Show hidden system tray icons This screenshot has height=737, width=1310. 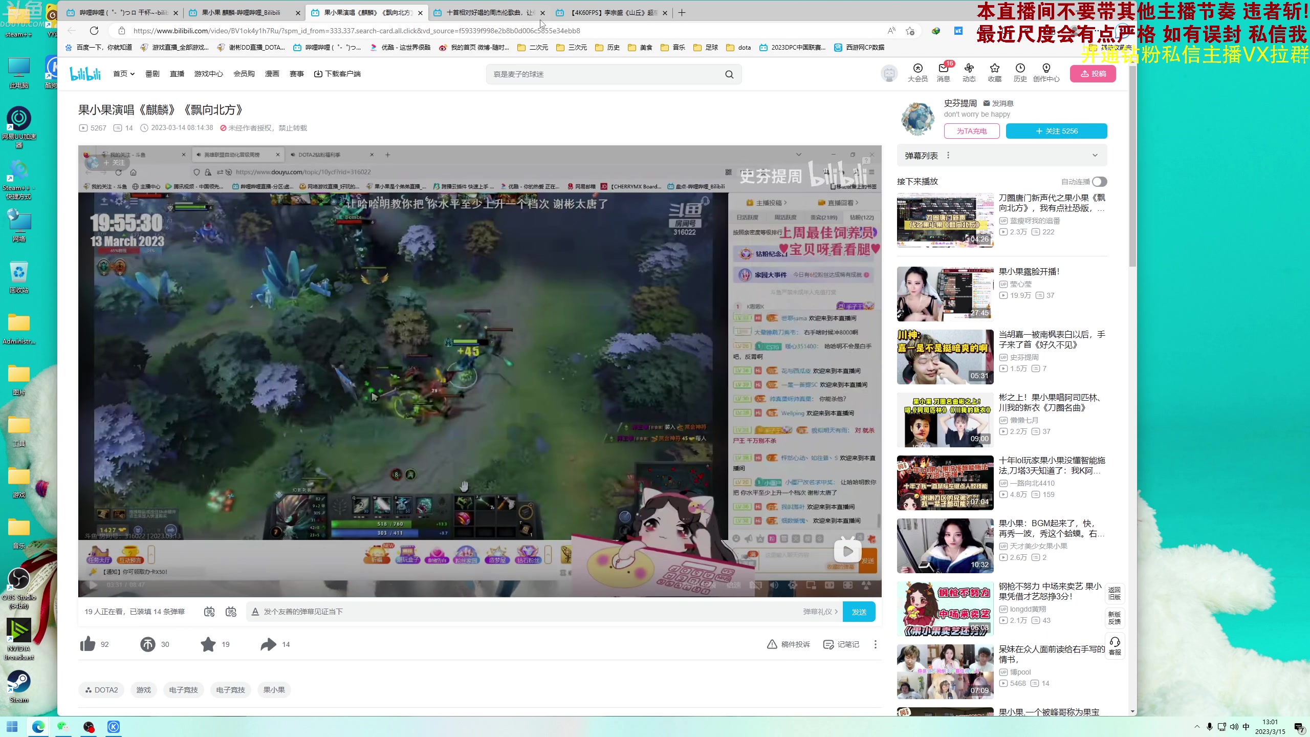1197,727
